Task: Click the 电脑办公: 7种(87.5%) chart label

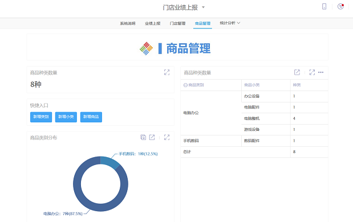Action: click(x=63, y=213)
